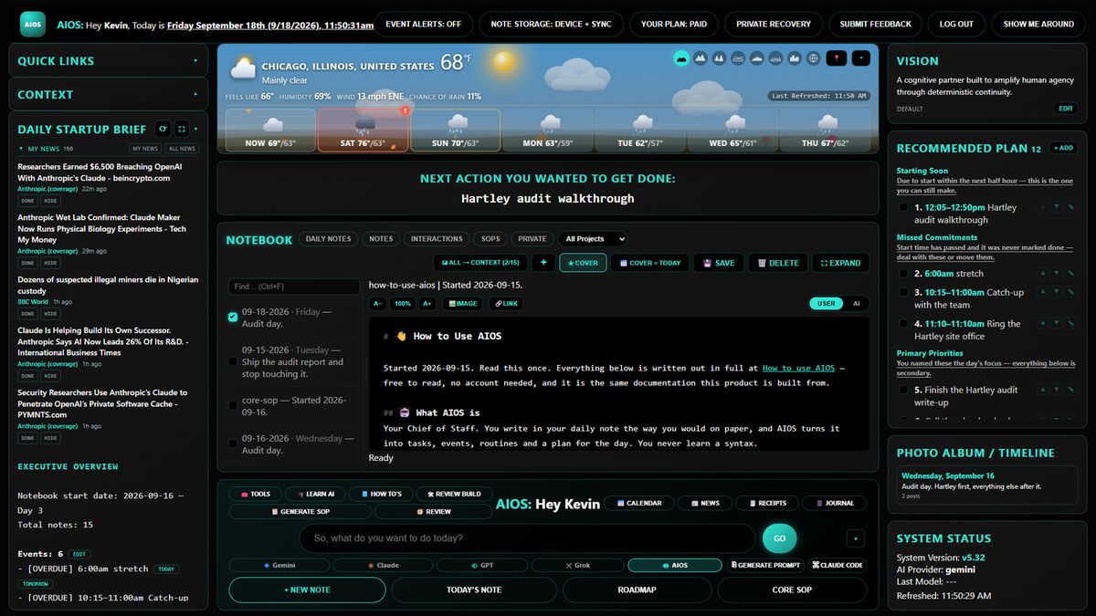Open the How to use AIOS link
The height and width of the screenshot is (616, 1096).
point(798,368)
